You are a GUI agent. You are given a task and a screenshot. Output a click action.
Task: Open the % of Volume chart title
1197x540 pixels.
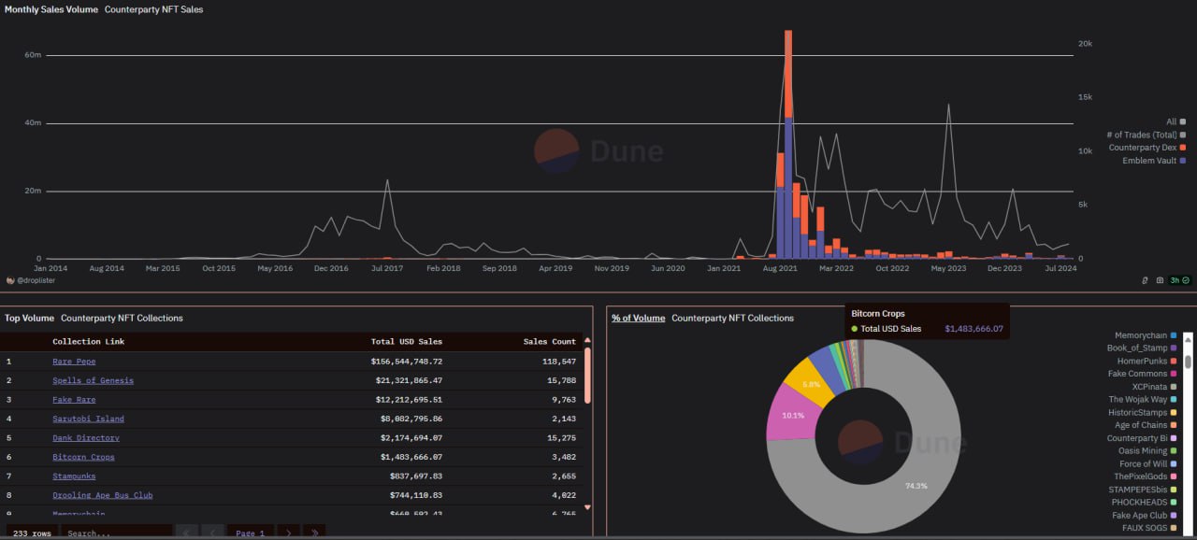click(x=639, y=319)
